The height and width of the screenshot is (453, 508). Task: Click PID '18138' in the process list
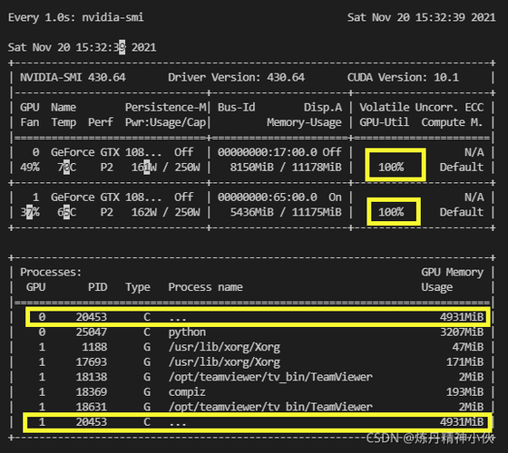[92, 377]
